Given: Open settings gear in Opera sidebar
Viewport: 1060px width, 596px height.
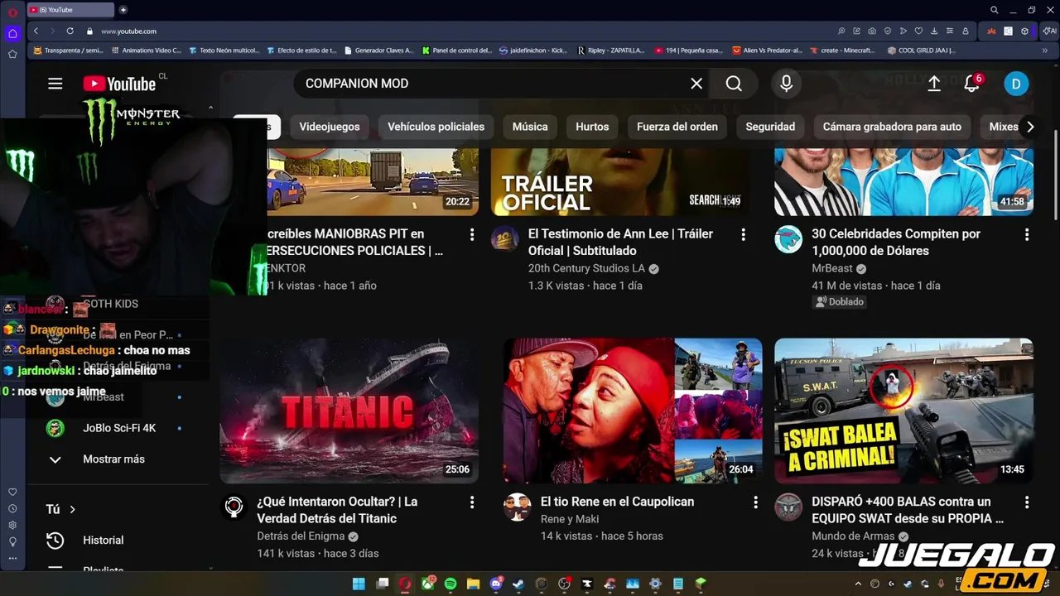Looking at the screenshot, I should coord(12,525).
